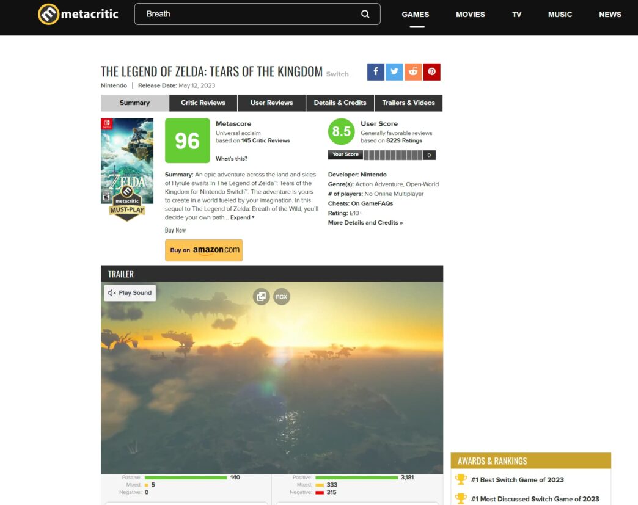The height and width of the screenshot is (505, 638).
Task: Open the Games section
Action: [416, 15]
